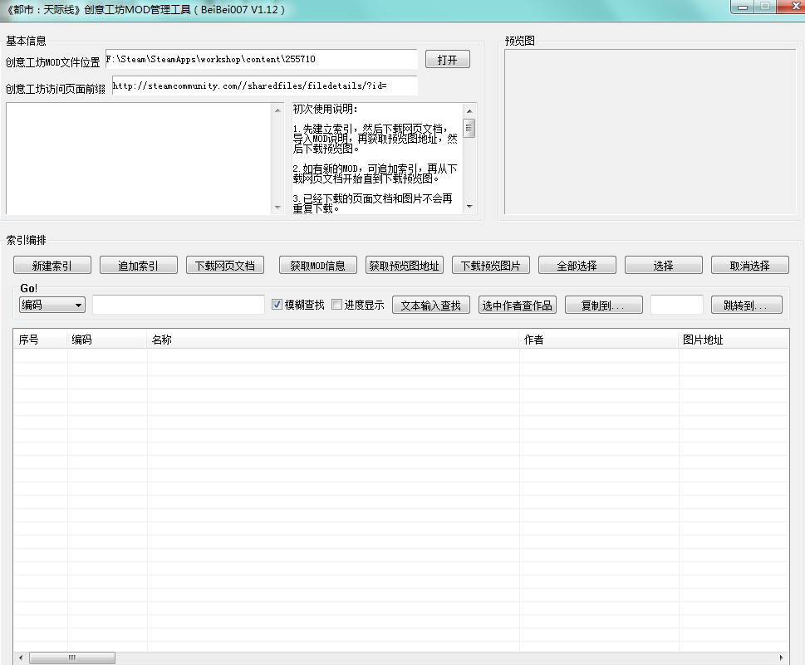Enable 进度显示 checkbox
805x665 pixels.
[336, 305]
